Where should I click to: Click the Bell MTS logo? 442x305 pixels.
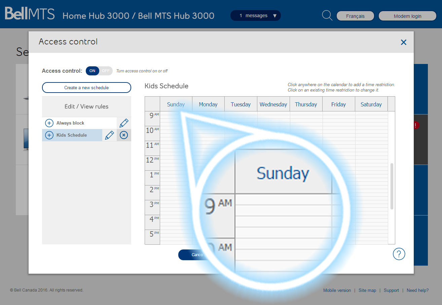30,14
